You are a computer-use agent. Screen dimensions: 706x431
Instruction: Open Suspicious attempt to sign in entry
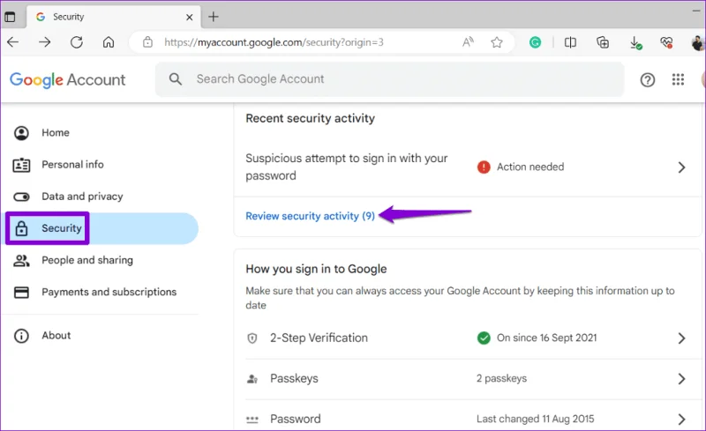click(x=469, y=167)
